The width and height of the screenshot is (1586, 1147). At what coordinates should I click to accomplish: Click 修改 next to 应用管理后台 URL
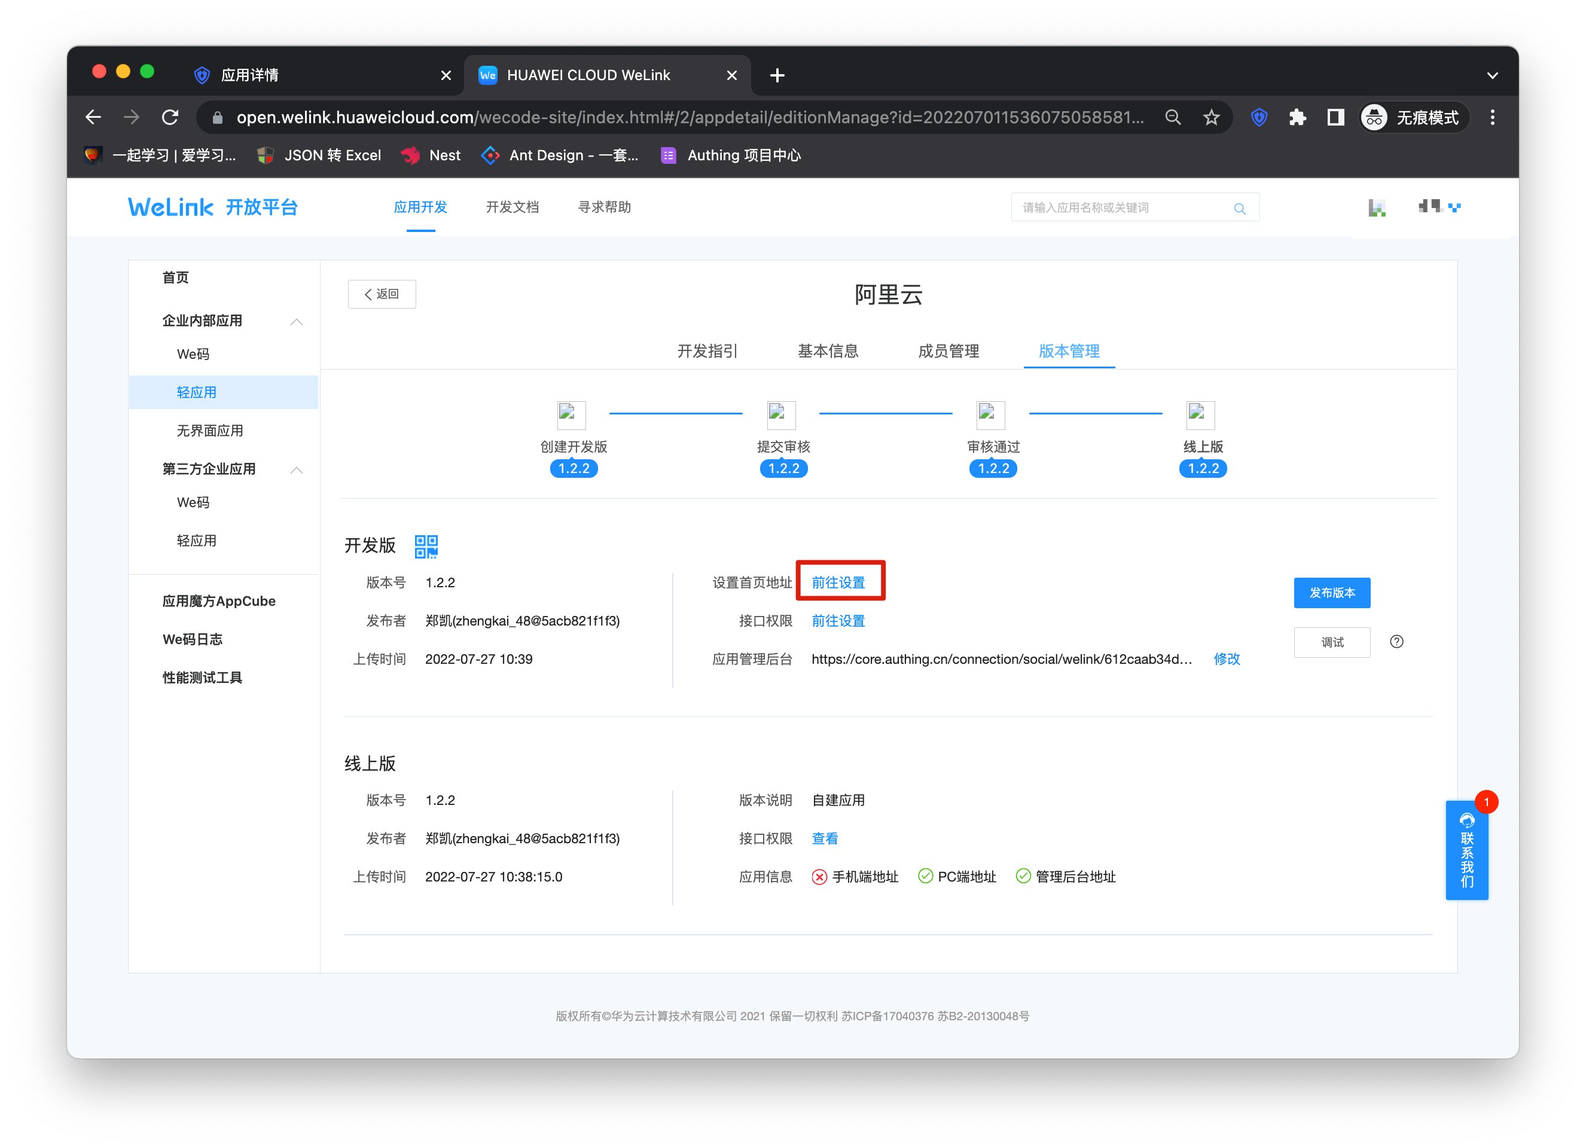1227,659
